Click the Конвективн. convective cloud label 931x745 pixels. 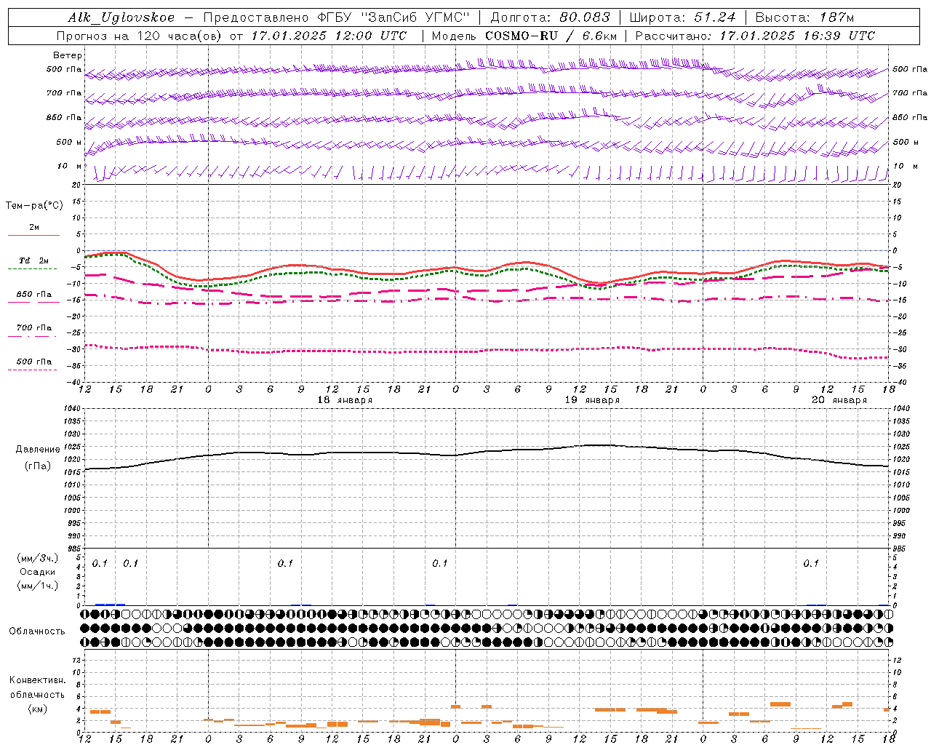click(x=37, y=680)
